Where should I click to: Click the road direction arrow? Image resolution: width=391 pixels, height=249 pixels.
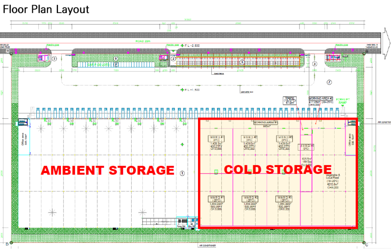[386, 43]
